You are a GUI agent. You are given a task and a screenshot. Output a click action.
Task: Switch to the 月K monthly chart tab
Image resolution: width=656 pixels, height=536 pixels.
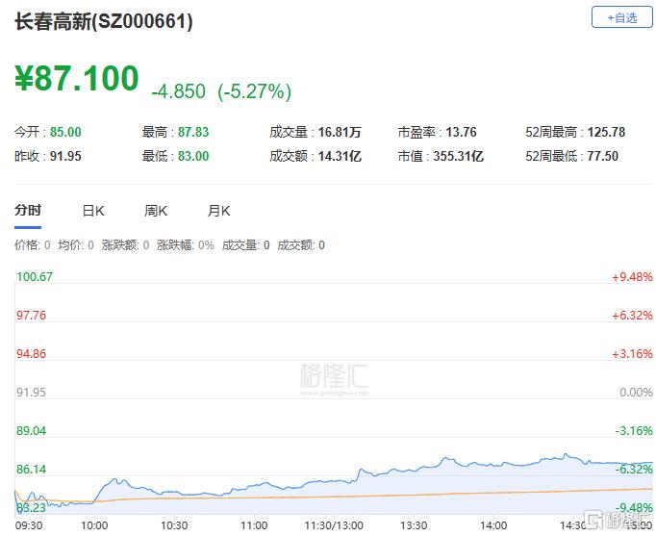(x=218, y=211)
